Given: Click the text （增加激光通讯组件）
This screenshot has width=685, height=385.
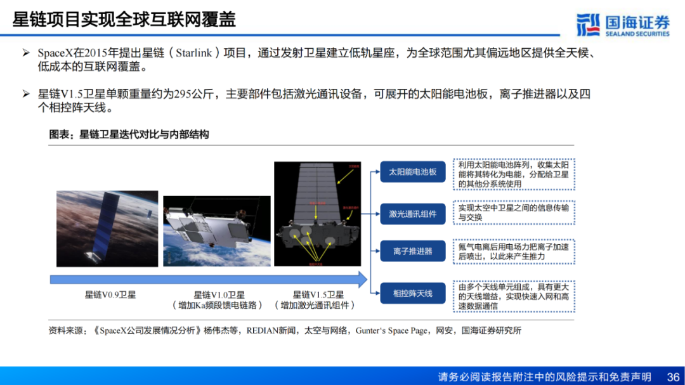Looking at the screenshot, I should tap(315, 306).
